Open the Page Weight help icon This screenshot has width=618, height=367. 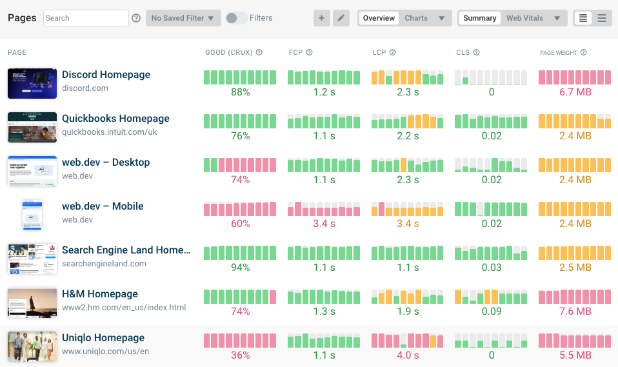583,52
